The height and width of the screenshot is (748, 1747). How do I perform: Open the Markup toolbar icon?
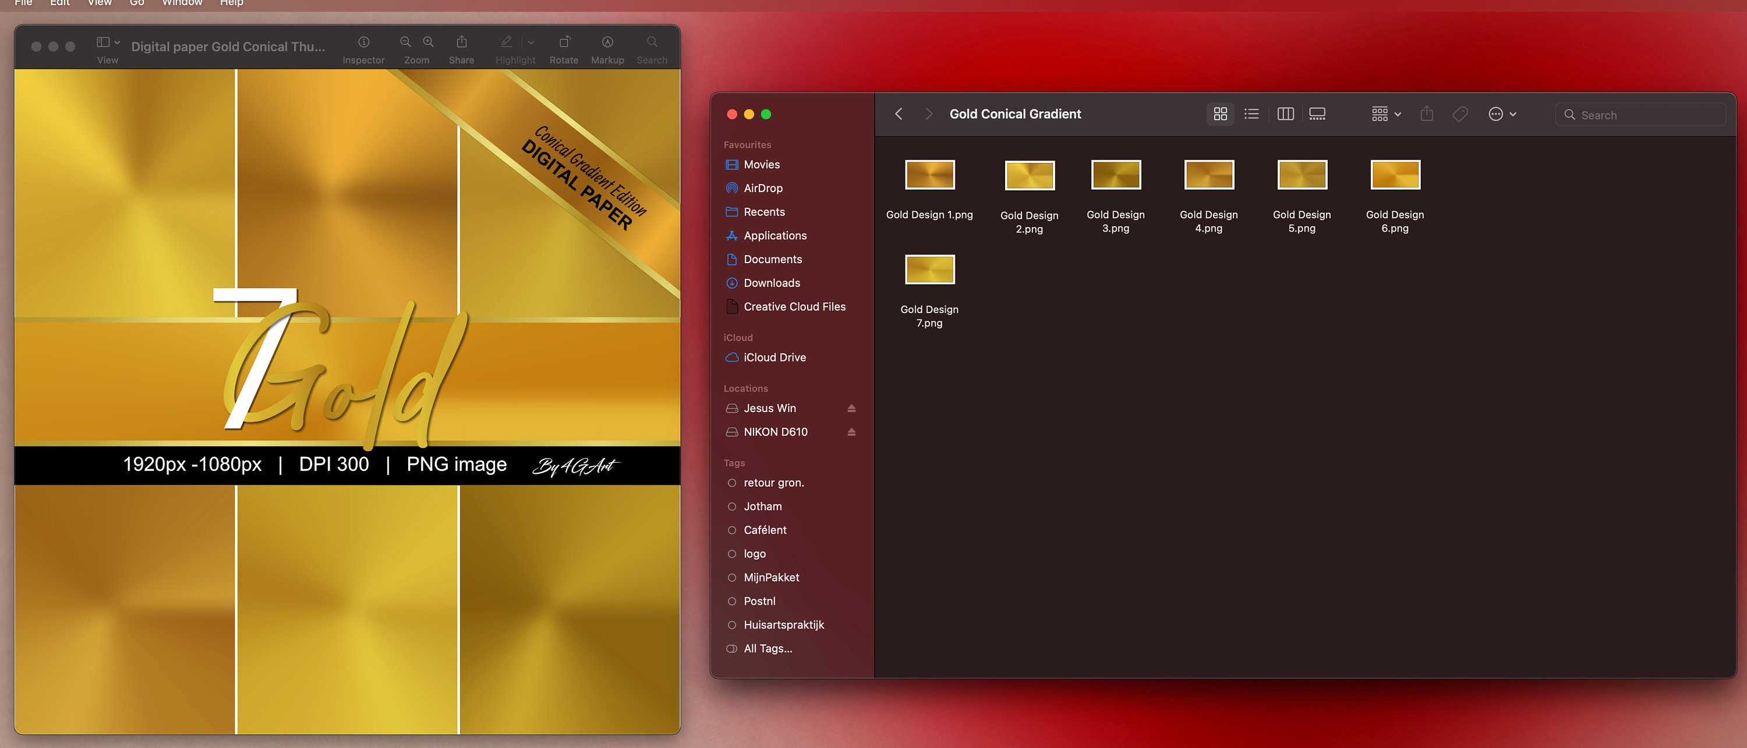coord(607,42)
